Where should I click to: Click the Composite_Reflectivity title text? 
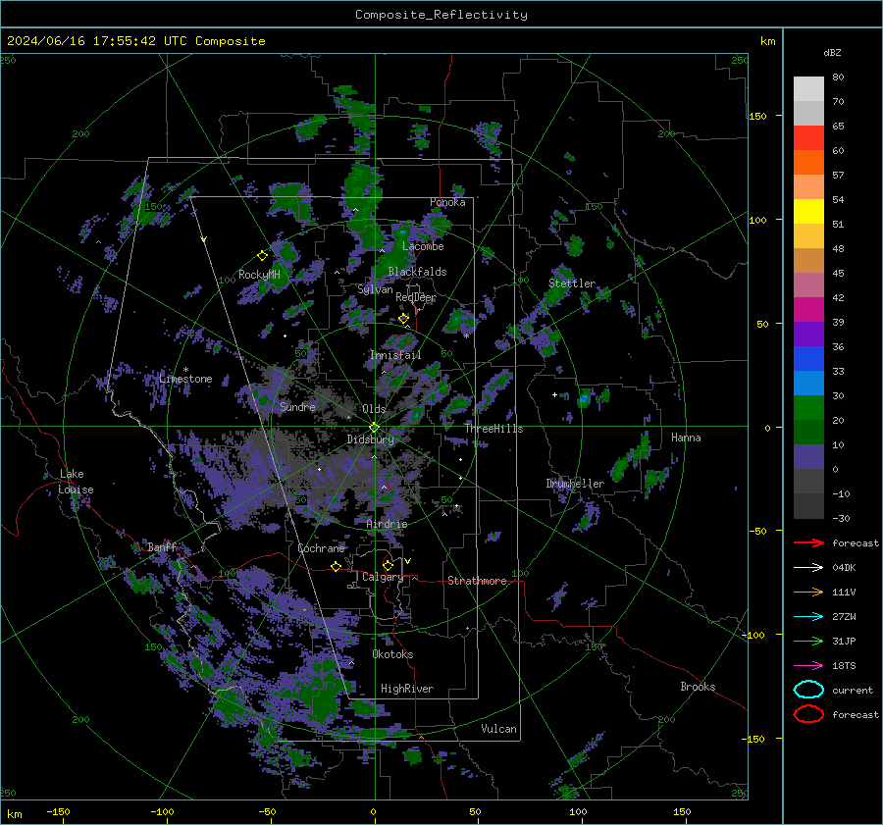[441, 15]
